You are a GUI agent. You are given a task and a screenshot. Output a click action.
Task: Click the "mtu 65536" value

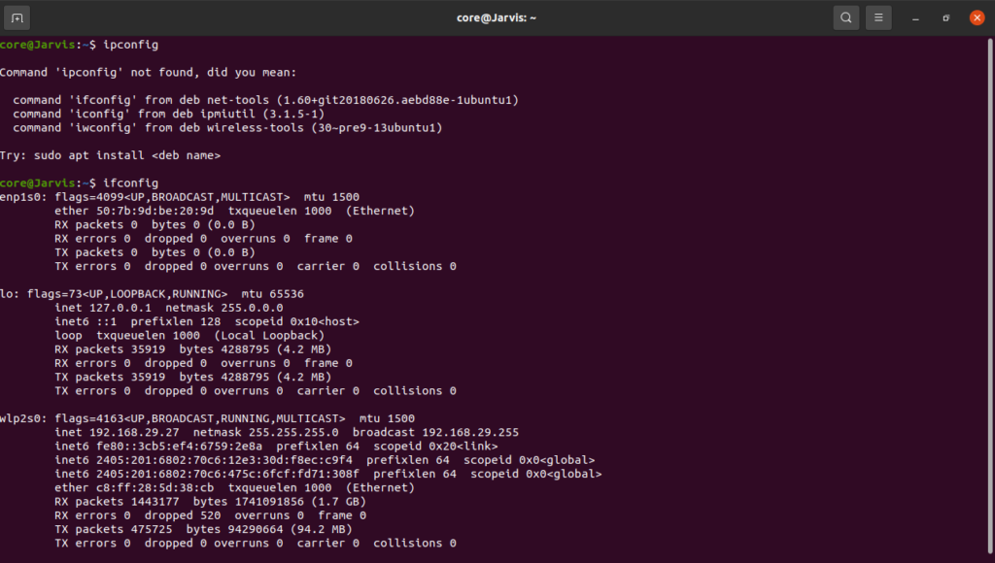pyautogui.click(x=272, y=294)
